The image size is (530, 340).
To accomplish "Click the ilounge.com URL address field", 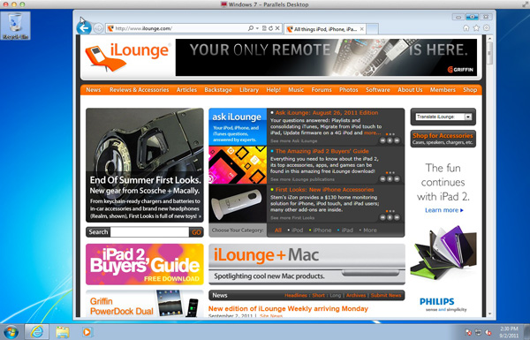I will click(179, 28).
